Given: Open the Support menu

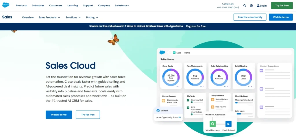Looking at the screenshot, I should pos(88,5).
